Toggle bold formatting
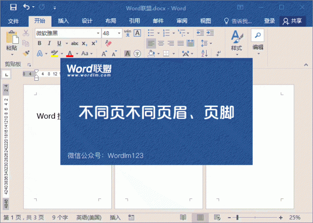Image resolution: width=313 pixels, height=223 pixels. (39, 43)
